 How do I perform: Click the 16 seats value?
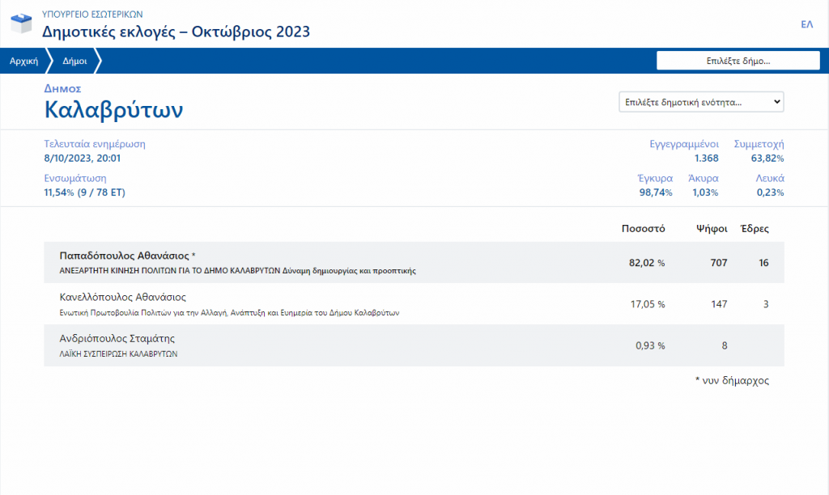pos(763,263)
